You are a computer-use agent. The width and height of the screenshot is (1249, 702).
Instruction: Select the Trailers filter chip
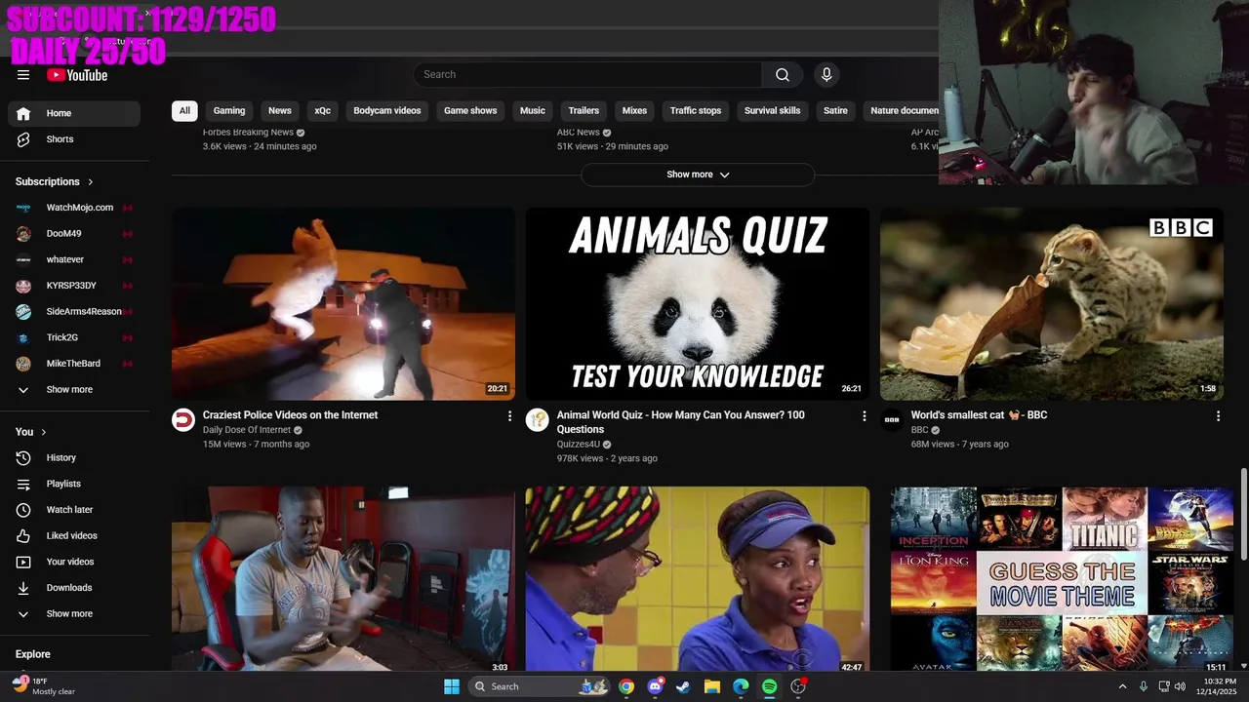584,110
